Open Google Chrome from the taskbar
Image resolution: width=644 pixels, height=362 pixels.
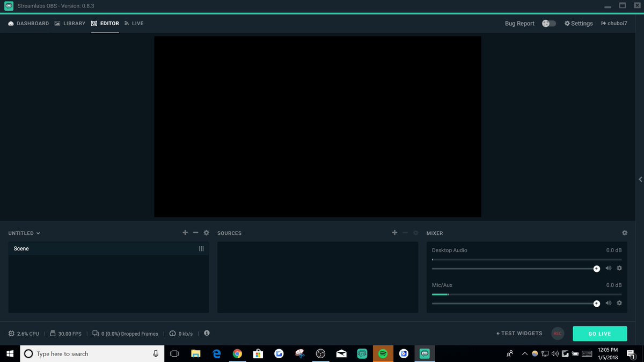(237, 353)
